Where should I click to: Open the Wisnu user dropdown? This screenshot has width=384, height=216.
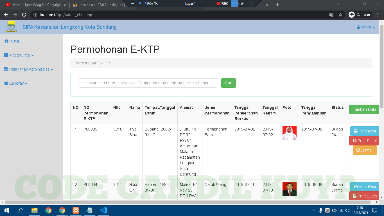point(366,27)
